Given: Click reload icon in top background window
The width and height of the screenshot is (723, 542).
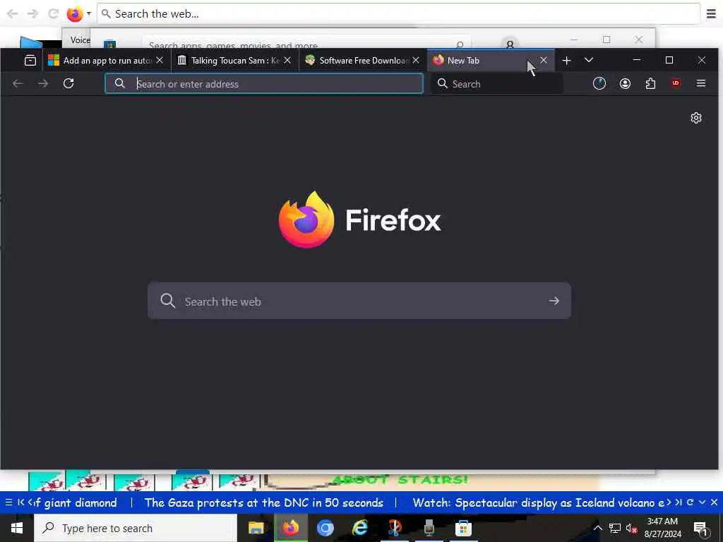Looking at the screenshot, I should tap(53, 14).
